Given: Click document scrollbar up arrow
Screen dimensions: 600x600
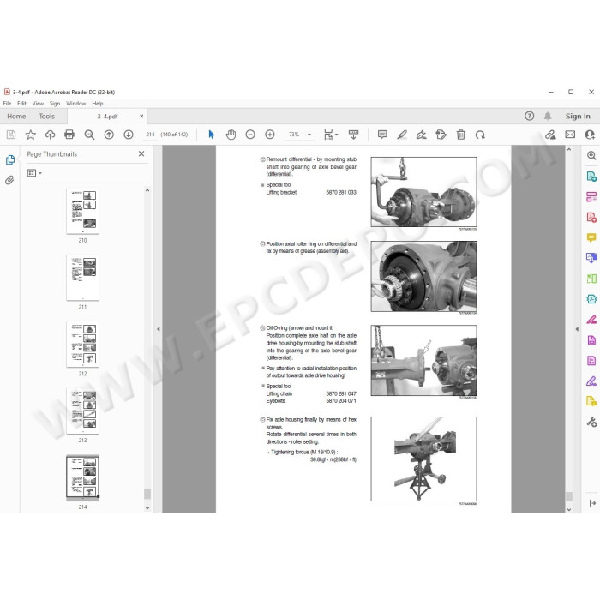Looking at the screenshot, I should [x=569, y=149].
